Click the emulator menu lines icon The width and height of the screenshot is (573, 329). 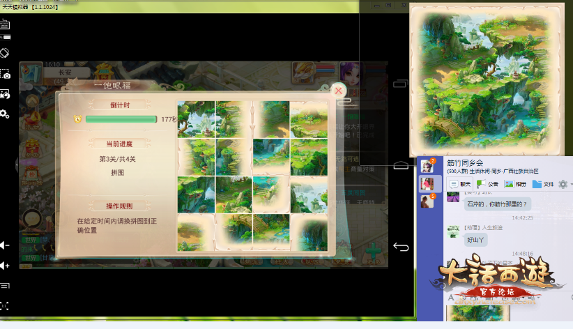pos(5,286)
